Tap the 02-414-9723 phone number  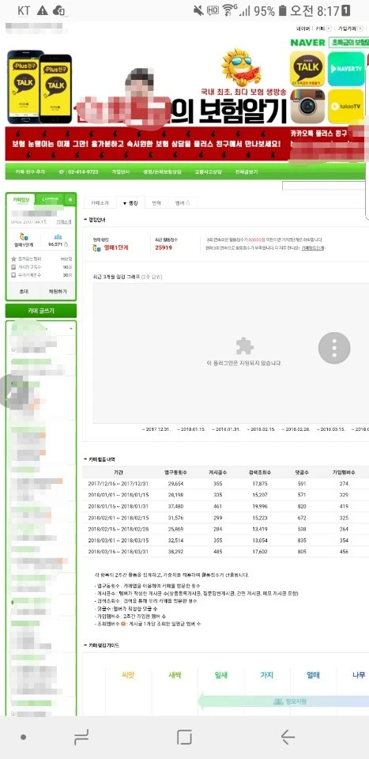(x=78, y=172)
